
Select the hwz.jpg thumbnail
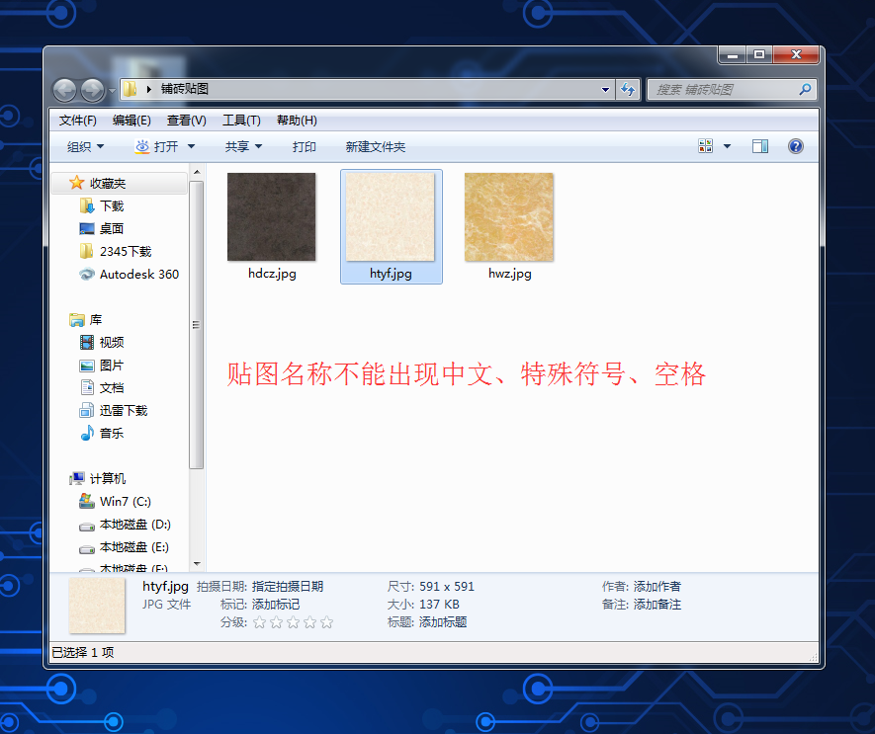tap(509, 216)
